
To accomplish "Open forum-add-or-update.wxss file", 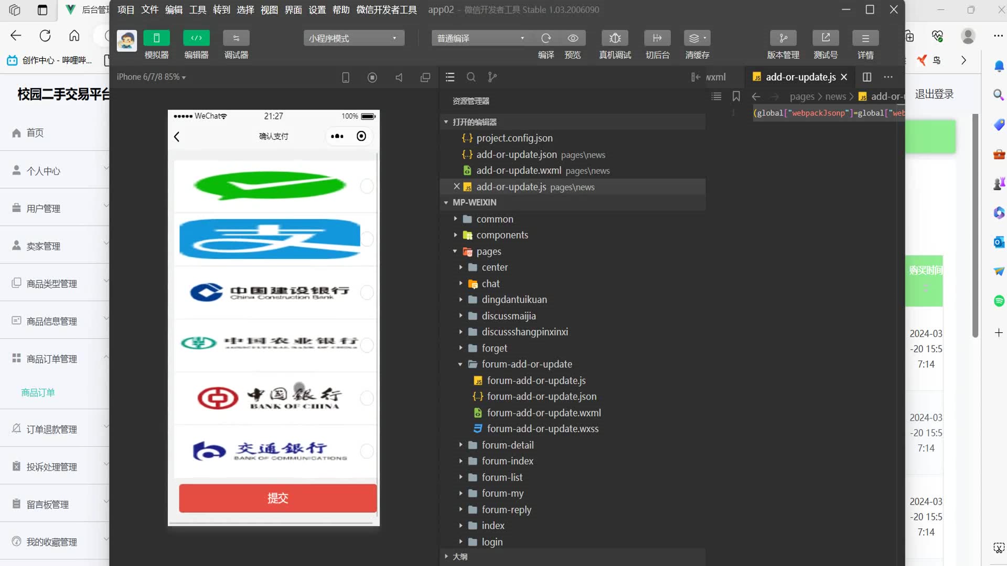I will tap(542, 429).
